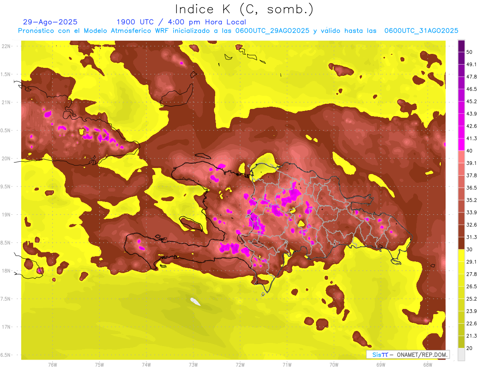This screenshot has width=480, height=370.
Task: Select the dark purple swatch beside 50
Action: tap(461, 46)
